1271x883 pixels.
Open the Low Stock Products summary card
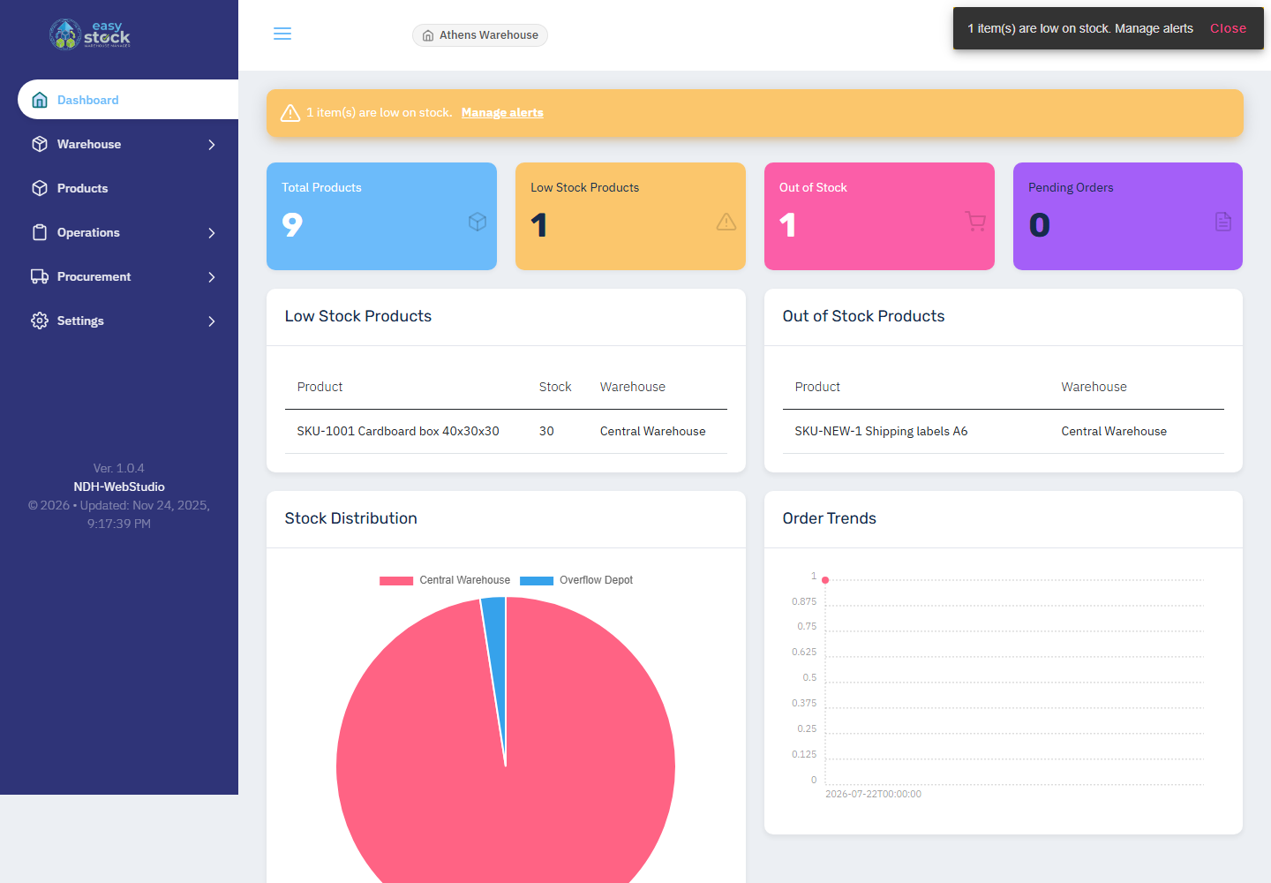630,216
